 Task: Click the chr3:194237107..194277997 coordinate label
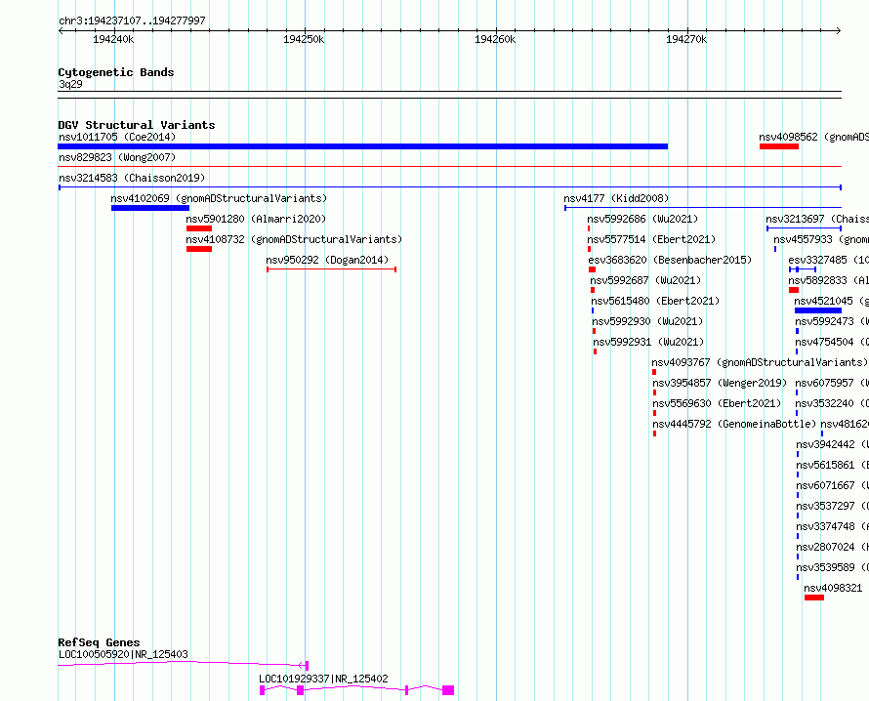point(132,21)
